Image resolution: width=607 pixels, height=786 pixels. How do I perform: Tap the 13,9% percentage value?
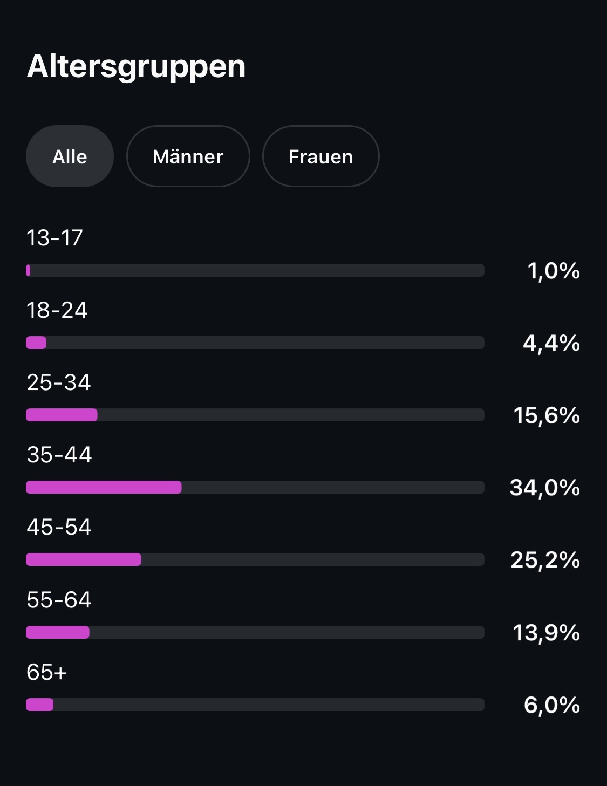(x=546, y=632)
